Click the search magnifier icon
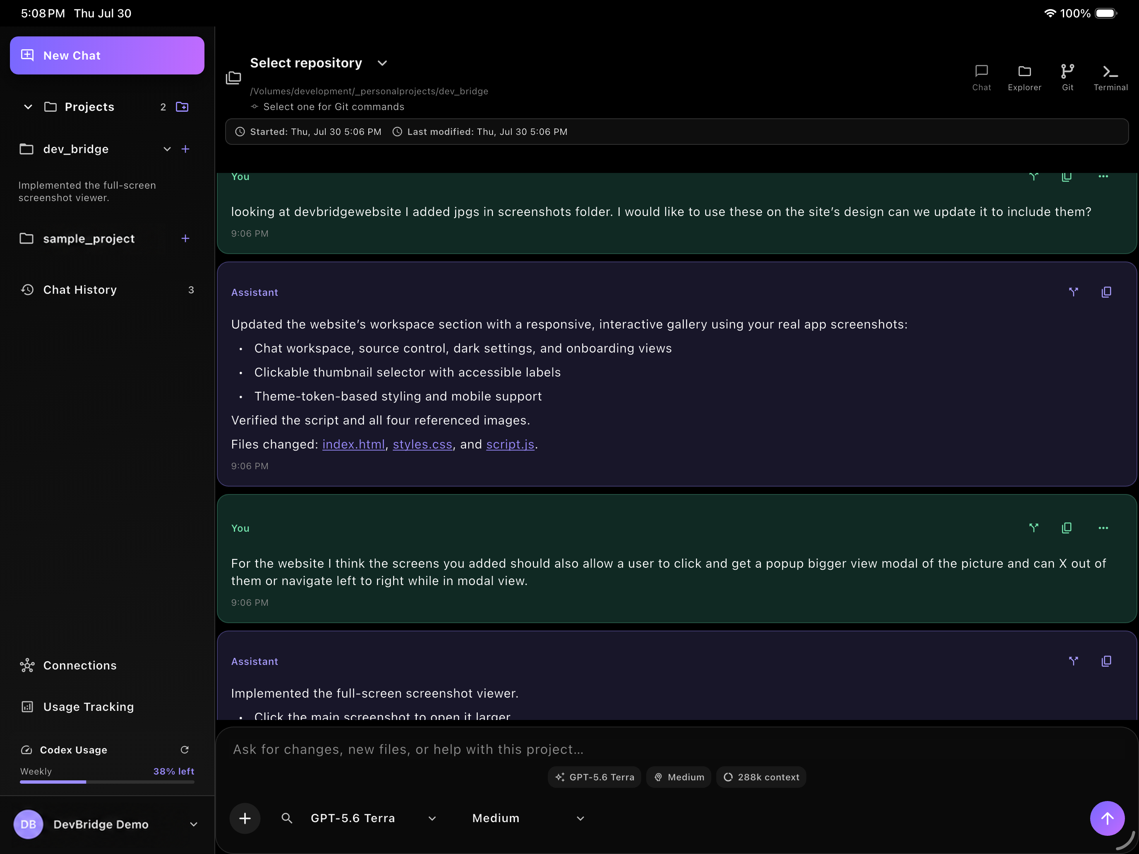The height and width of the screenshot is (854, 1139). [x=287, y=818]
